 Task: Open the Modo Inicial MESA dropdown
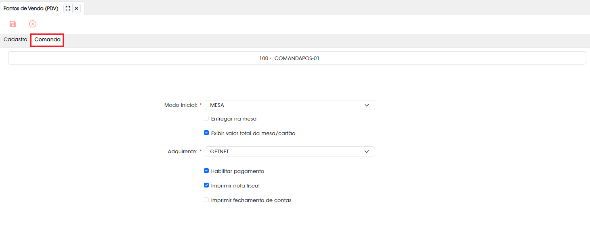tap(290, 105)
